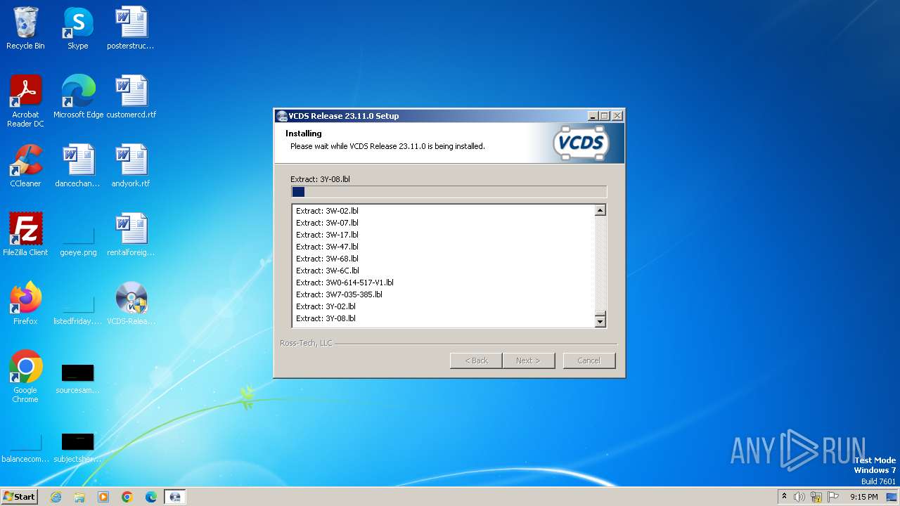Open Edge from the taskbar
Image resolution: width=900 pixels, height=506 pixels.
point(151,497)
